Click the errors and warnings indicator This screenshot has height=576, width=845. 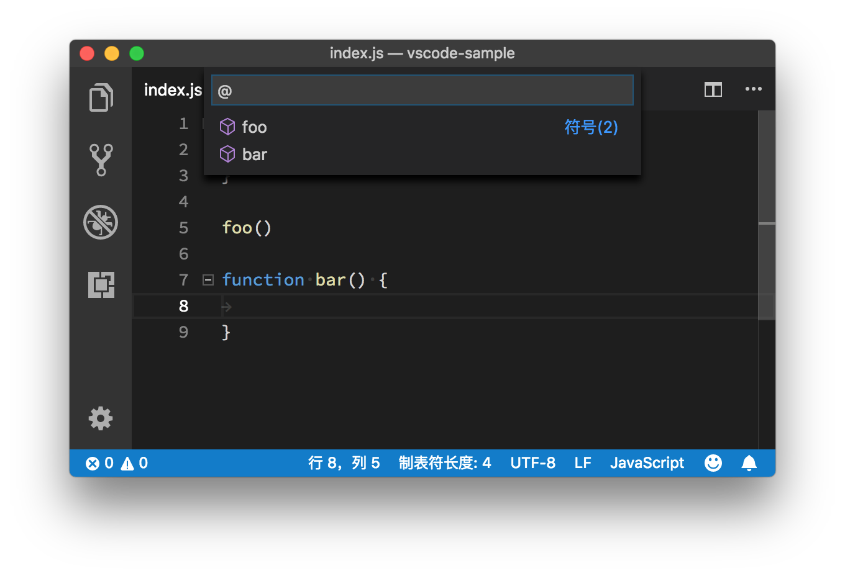(117, 463)
